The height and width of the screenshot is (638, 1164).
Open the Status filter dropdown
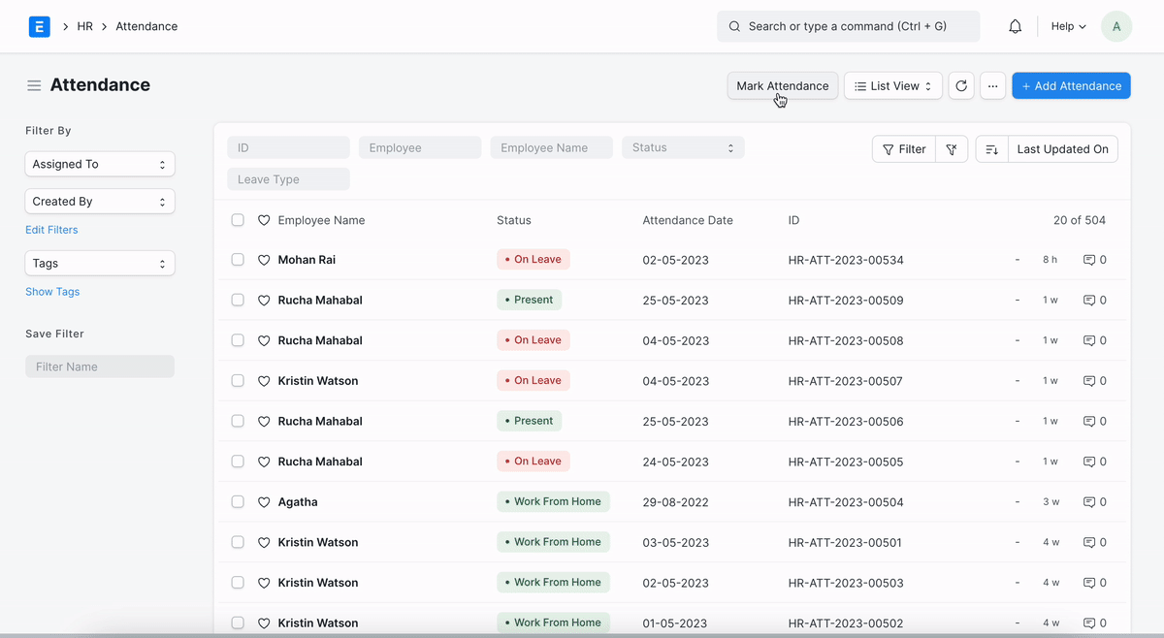pos(683,147)
